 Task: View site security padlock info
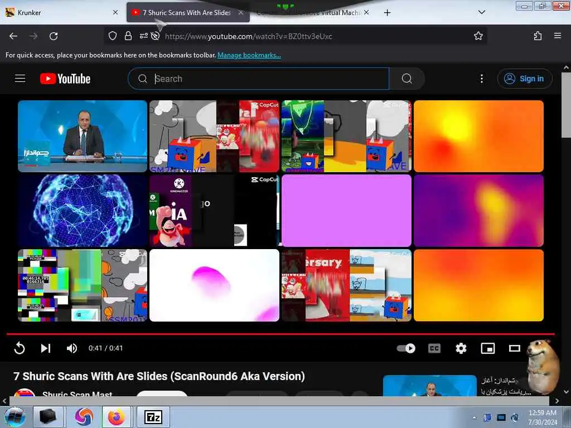(x=128, y=36)
